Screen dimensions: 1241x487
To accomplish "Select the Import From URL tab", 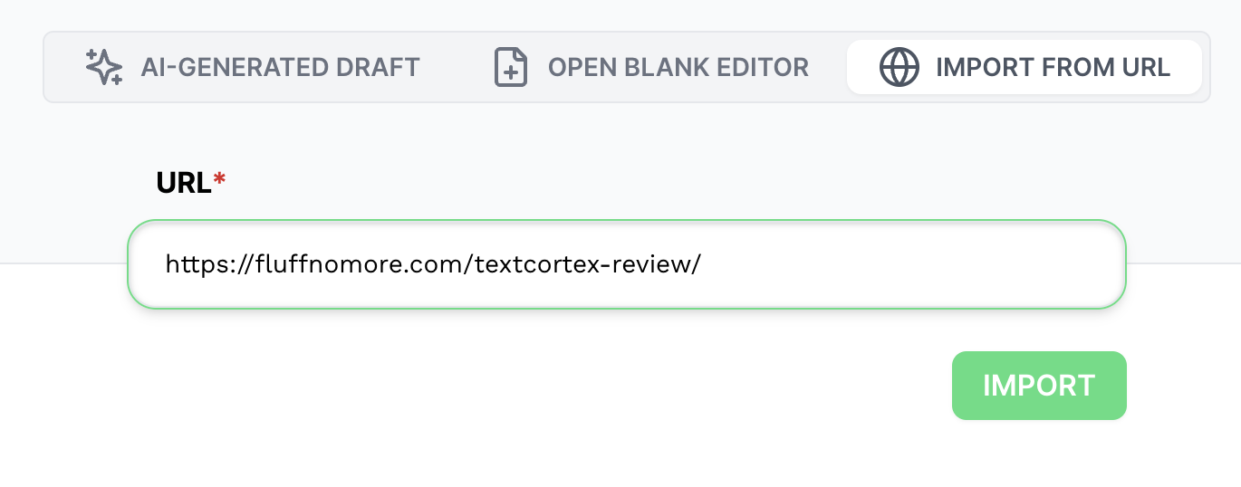I will [x=1025, y=67].
